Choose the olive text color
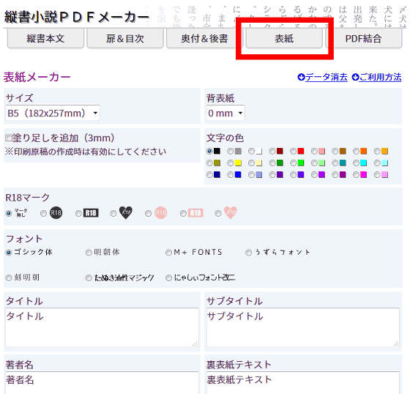Viewport: 410px width, 394px height. [x=209, y=163]
